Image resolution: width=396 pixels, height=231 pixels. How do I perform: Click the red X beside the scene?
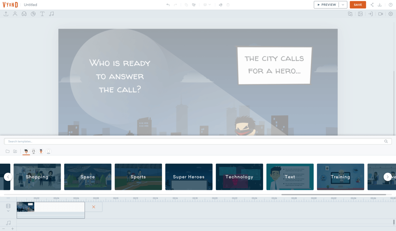click(94, 207)
